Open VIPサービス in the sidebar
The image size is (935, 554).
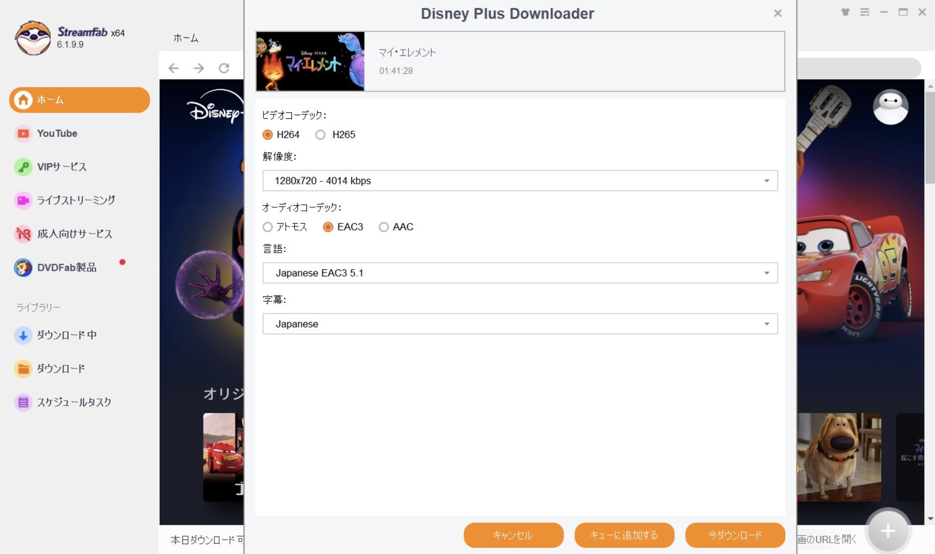coord(61,167)
